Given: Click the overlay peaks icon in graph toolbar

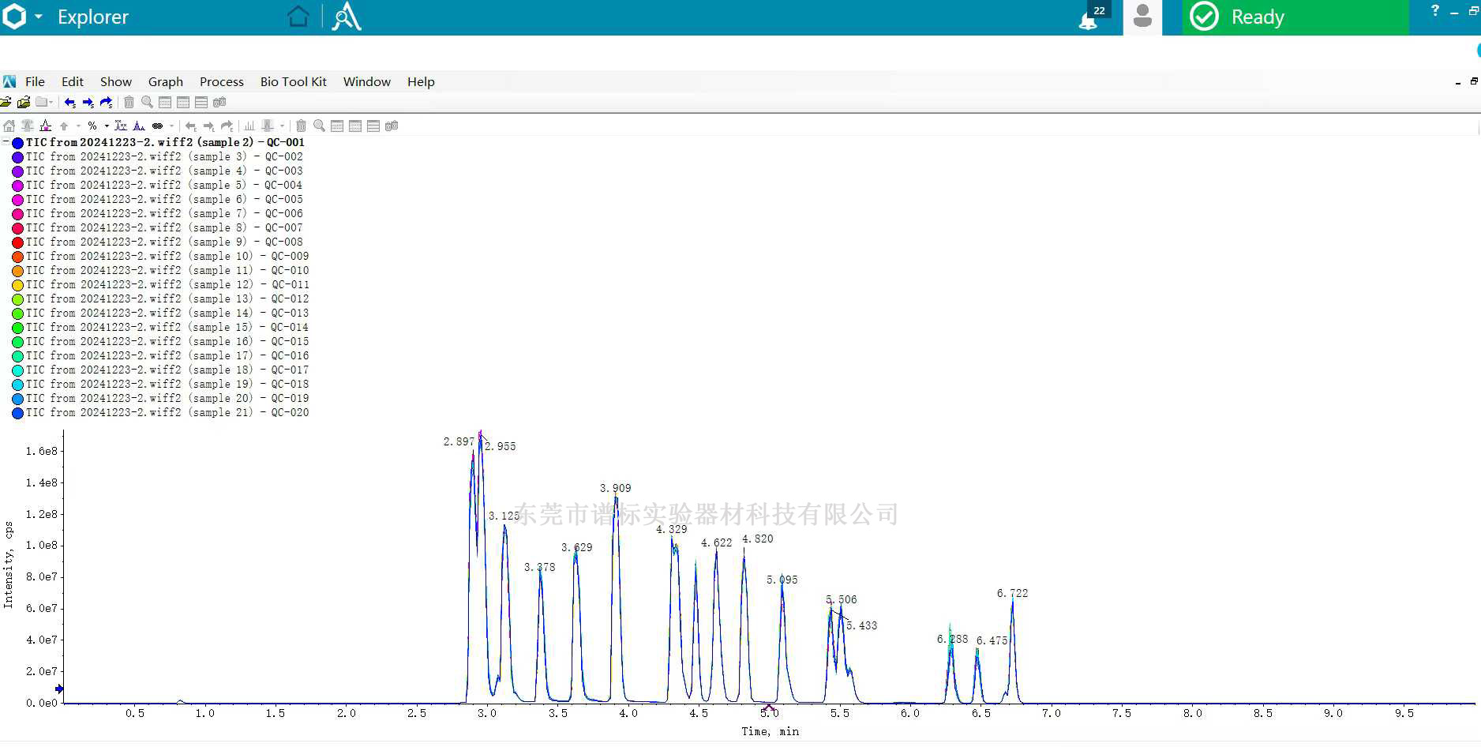Looking at the screenshot, I should coord(139,126).
